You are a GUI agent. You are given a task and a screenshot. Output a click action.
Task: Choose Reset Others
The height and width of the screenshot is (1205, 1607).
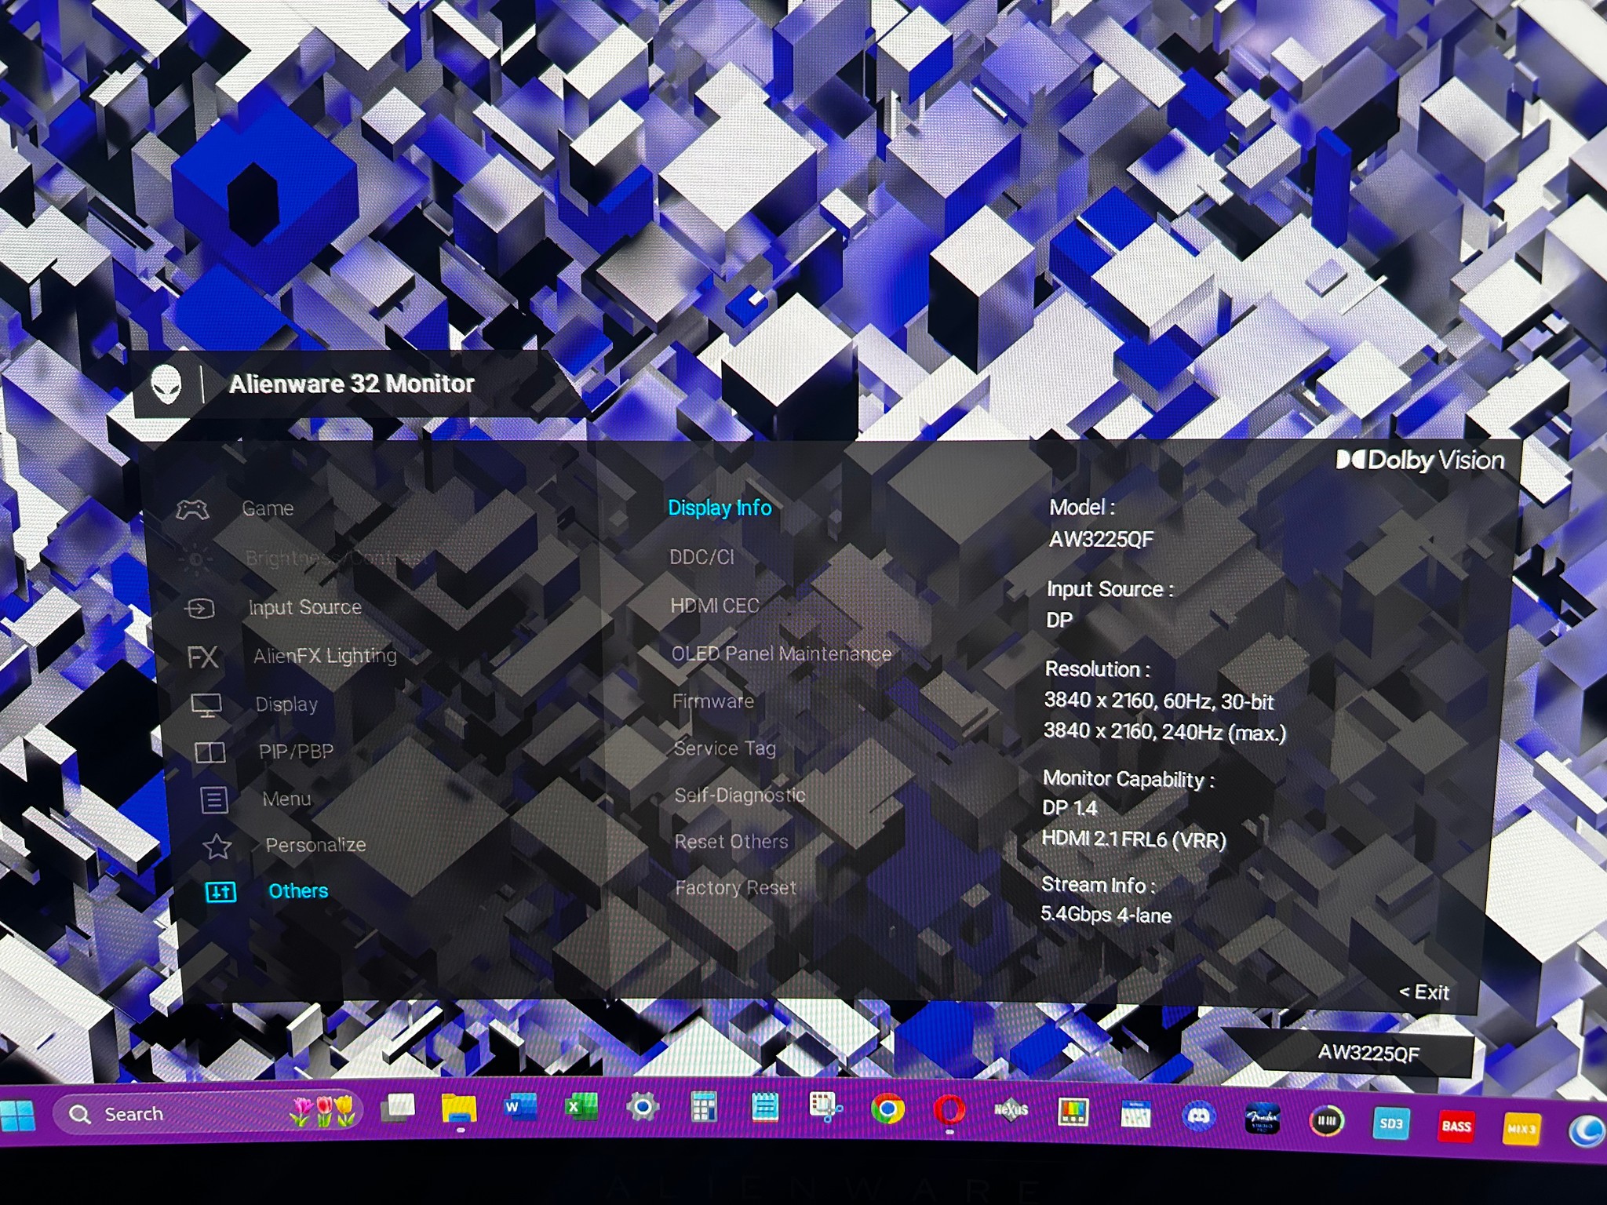coord(731,842)
